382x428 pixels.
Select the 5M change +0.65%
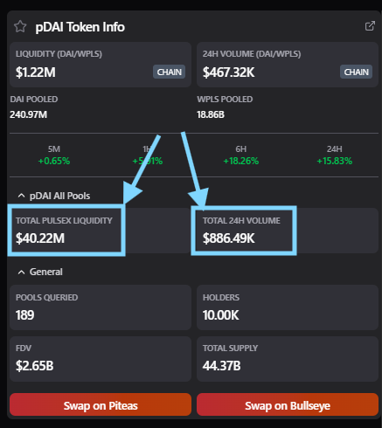(54, 161)
